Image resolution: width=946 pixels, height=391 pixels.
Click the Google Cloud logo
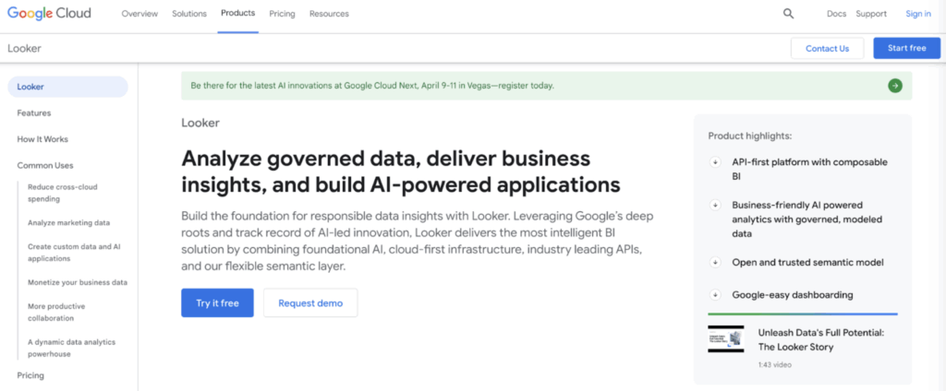(x=49, y=13)
